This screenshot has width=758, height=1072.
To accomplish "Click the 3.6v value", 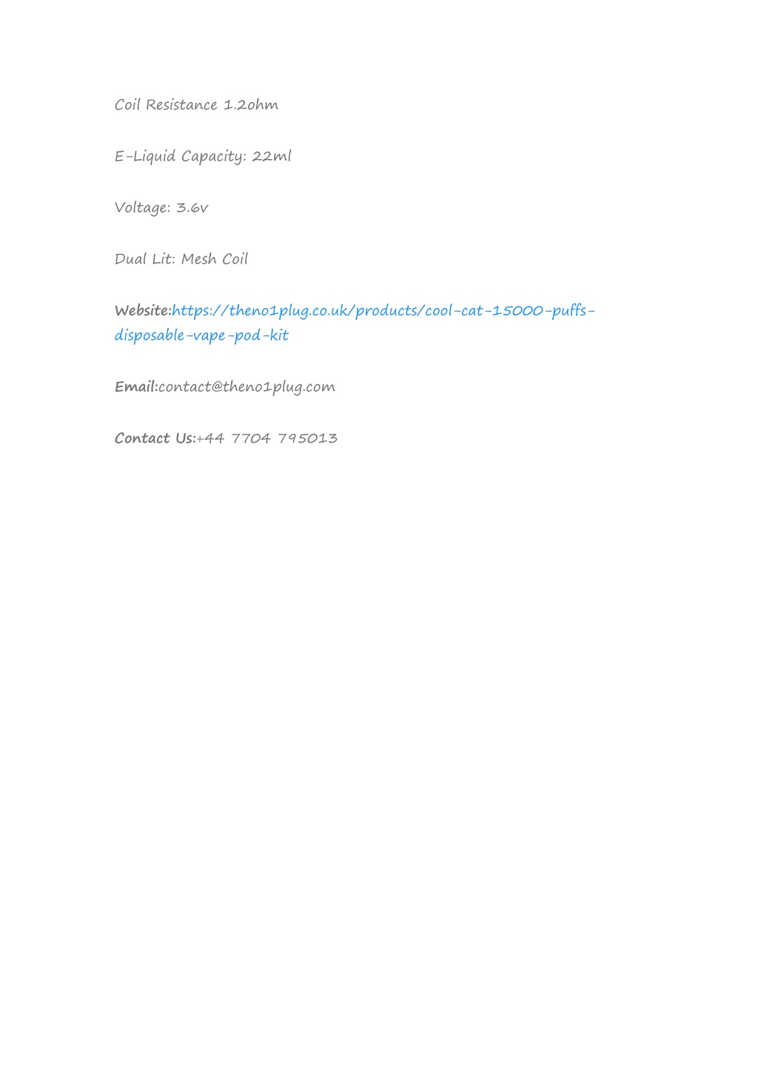I will 192,208.
